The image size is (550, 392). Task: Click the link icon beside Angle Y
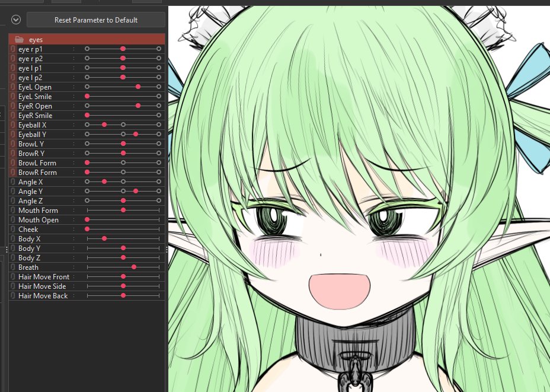click(x=13, y=192)
